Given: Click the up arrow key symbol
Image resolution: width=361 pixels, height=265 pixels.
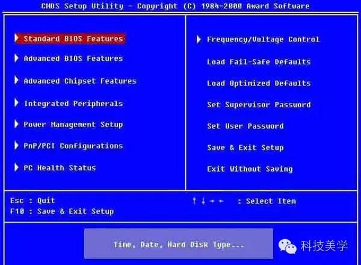Looking at the screenshot, I should click(194, 201).
